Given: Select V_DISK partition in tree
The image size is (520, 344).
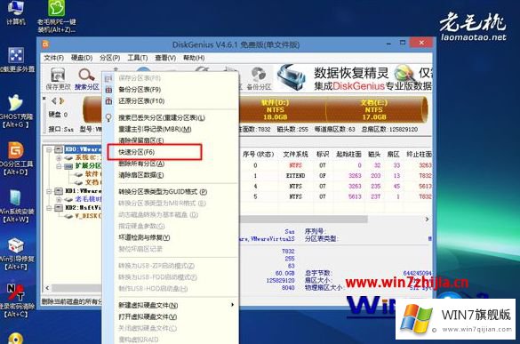Looking at the screenshot, I should pyautogui.click(x=87, y=216).
